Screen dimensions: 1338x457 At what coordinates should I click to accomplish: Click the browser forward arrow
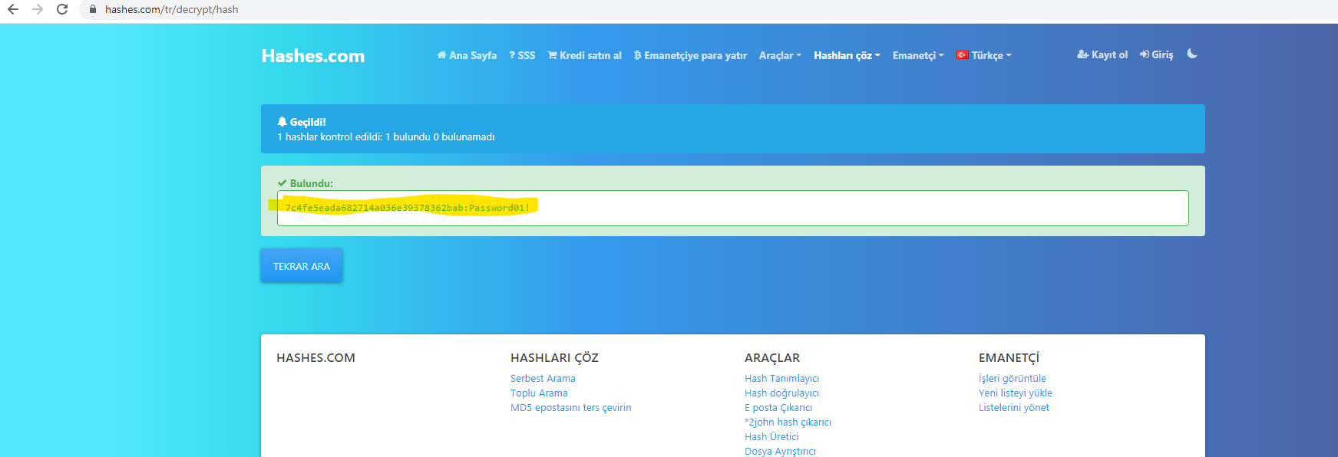pyautogui.click(x=38, y=9)
